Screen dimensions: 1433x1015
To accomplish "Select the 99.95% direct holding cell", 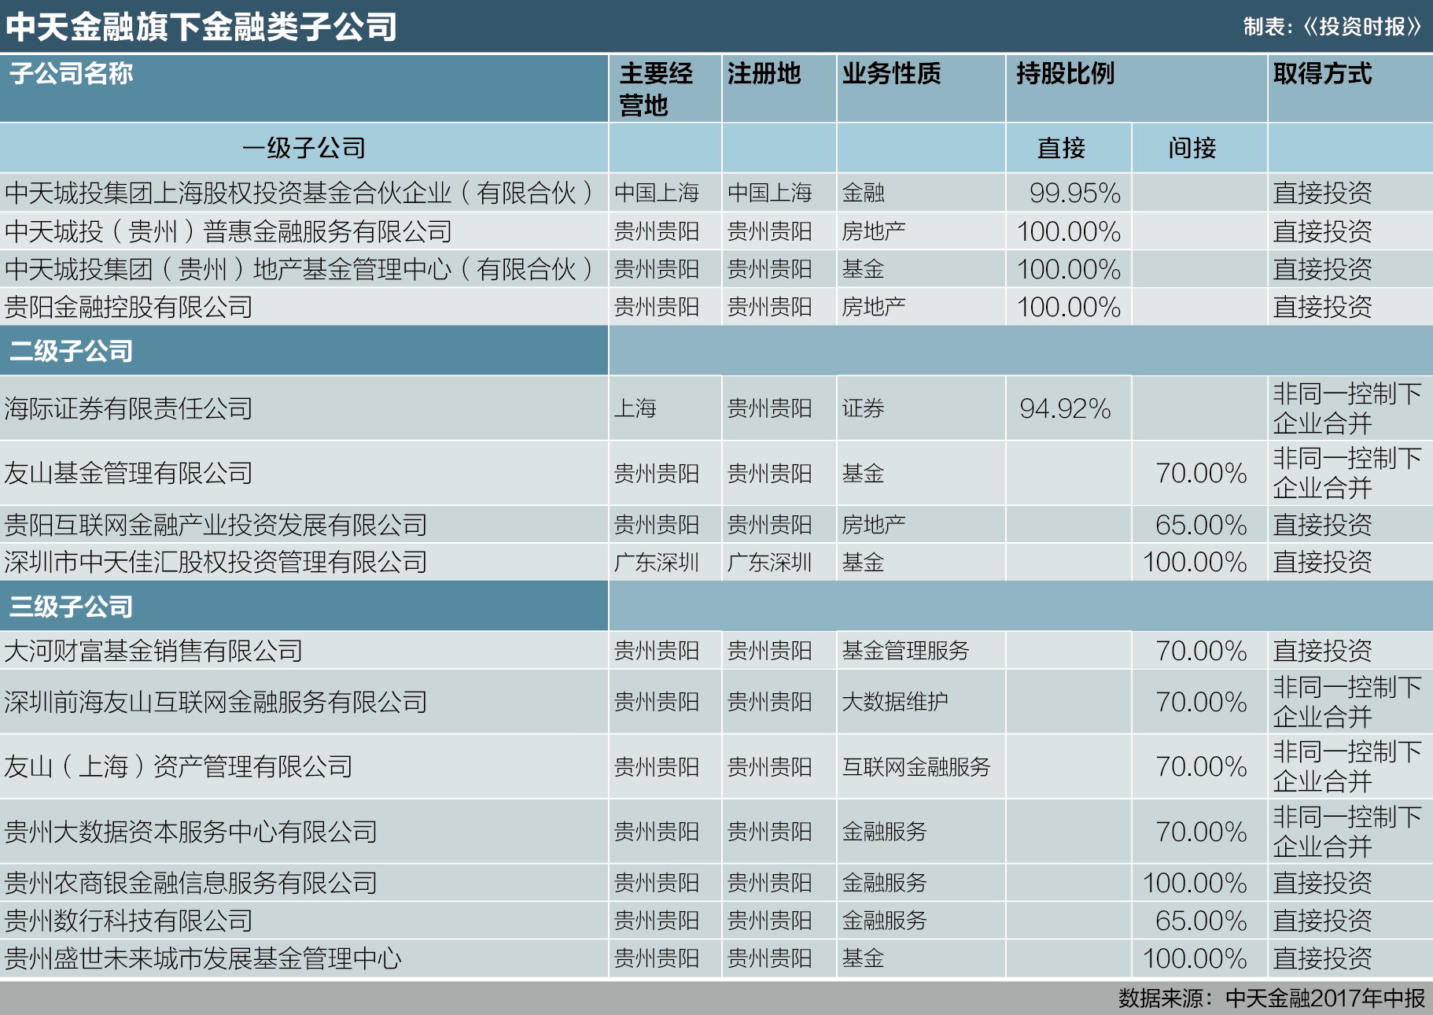I will (x=1074, y=192).
